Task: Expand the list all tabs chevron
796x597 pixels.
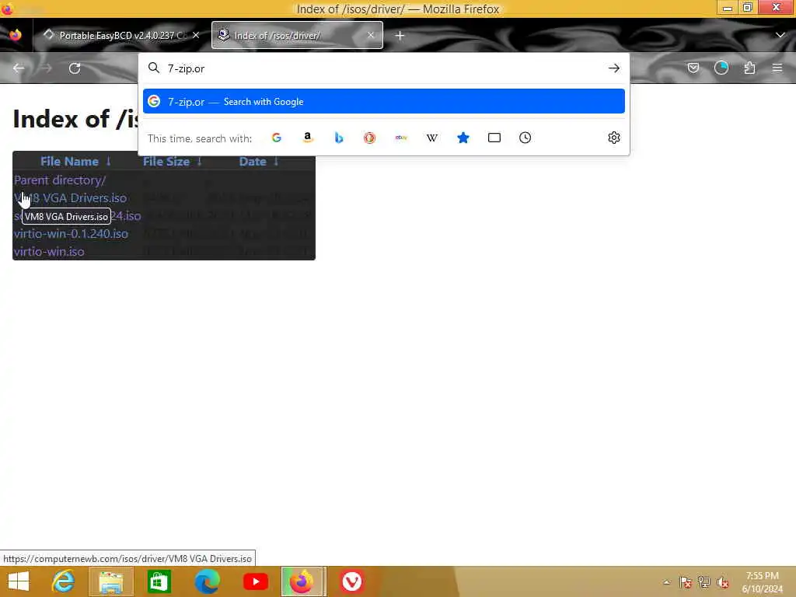Action: [780, 35]
